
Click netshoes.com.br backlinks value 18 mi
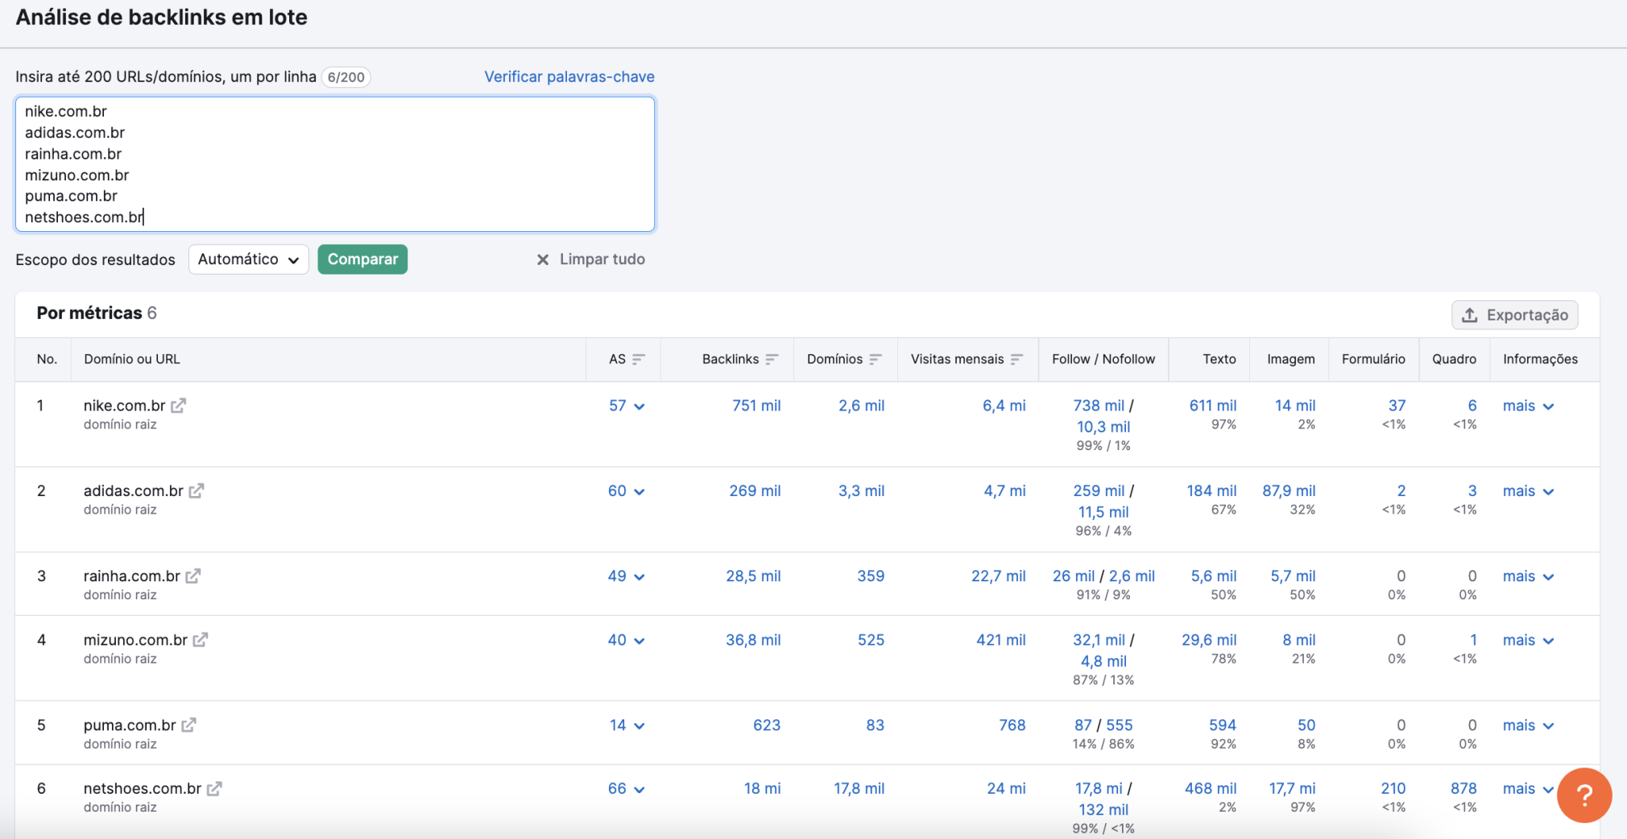point(762,789)
